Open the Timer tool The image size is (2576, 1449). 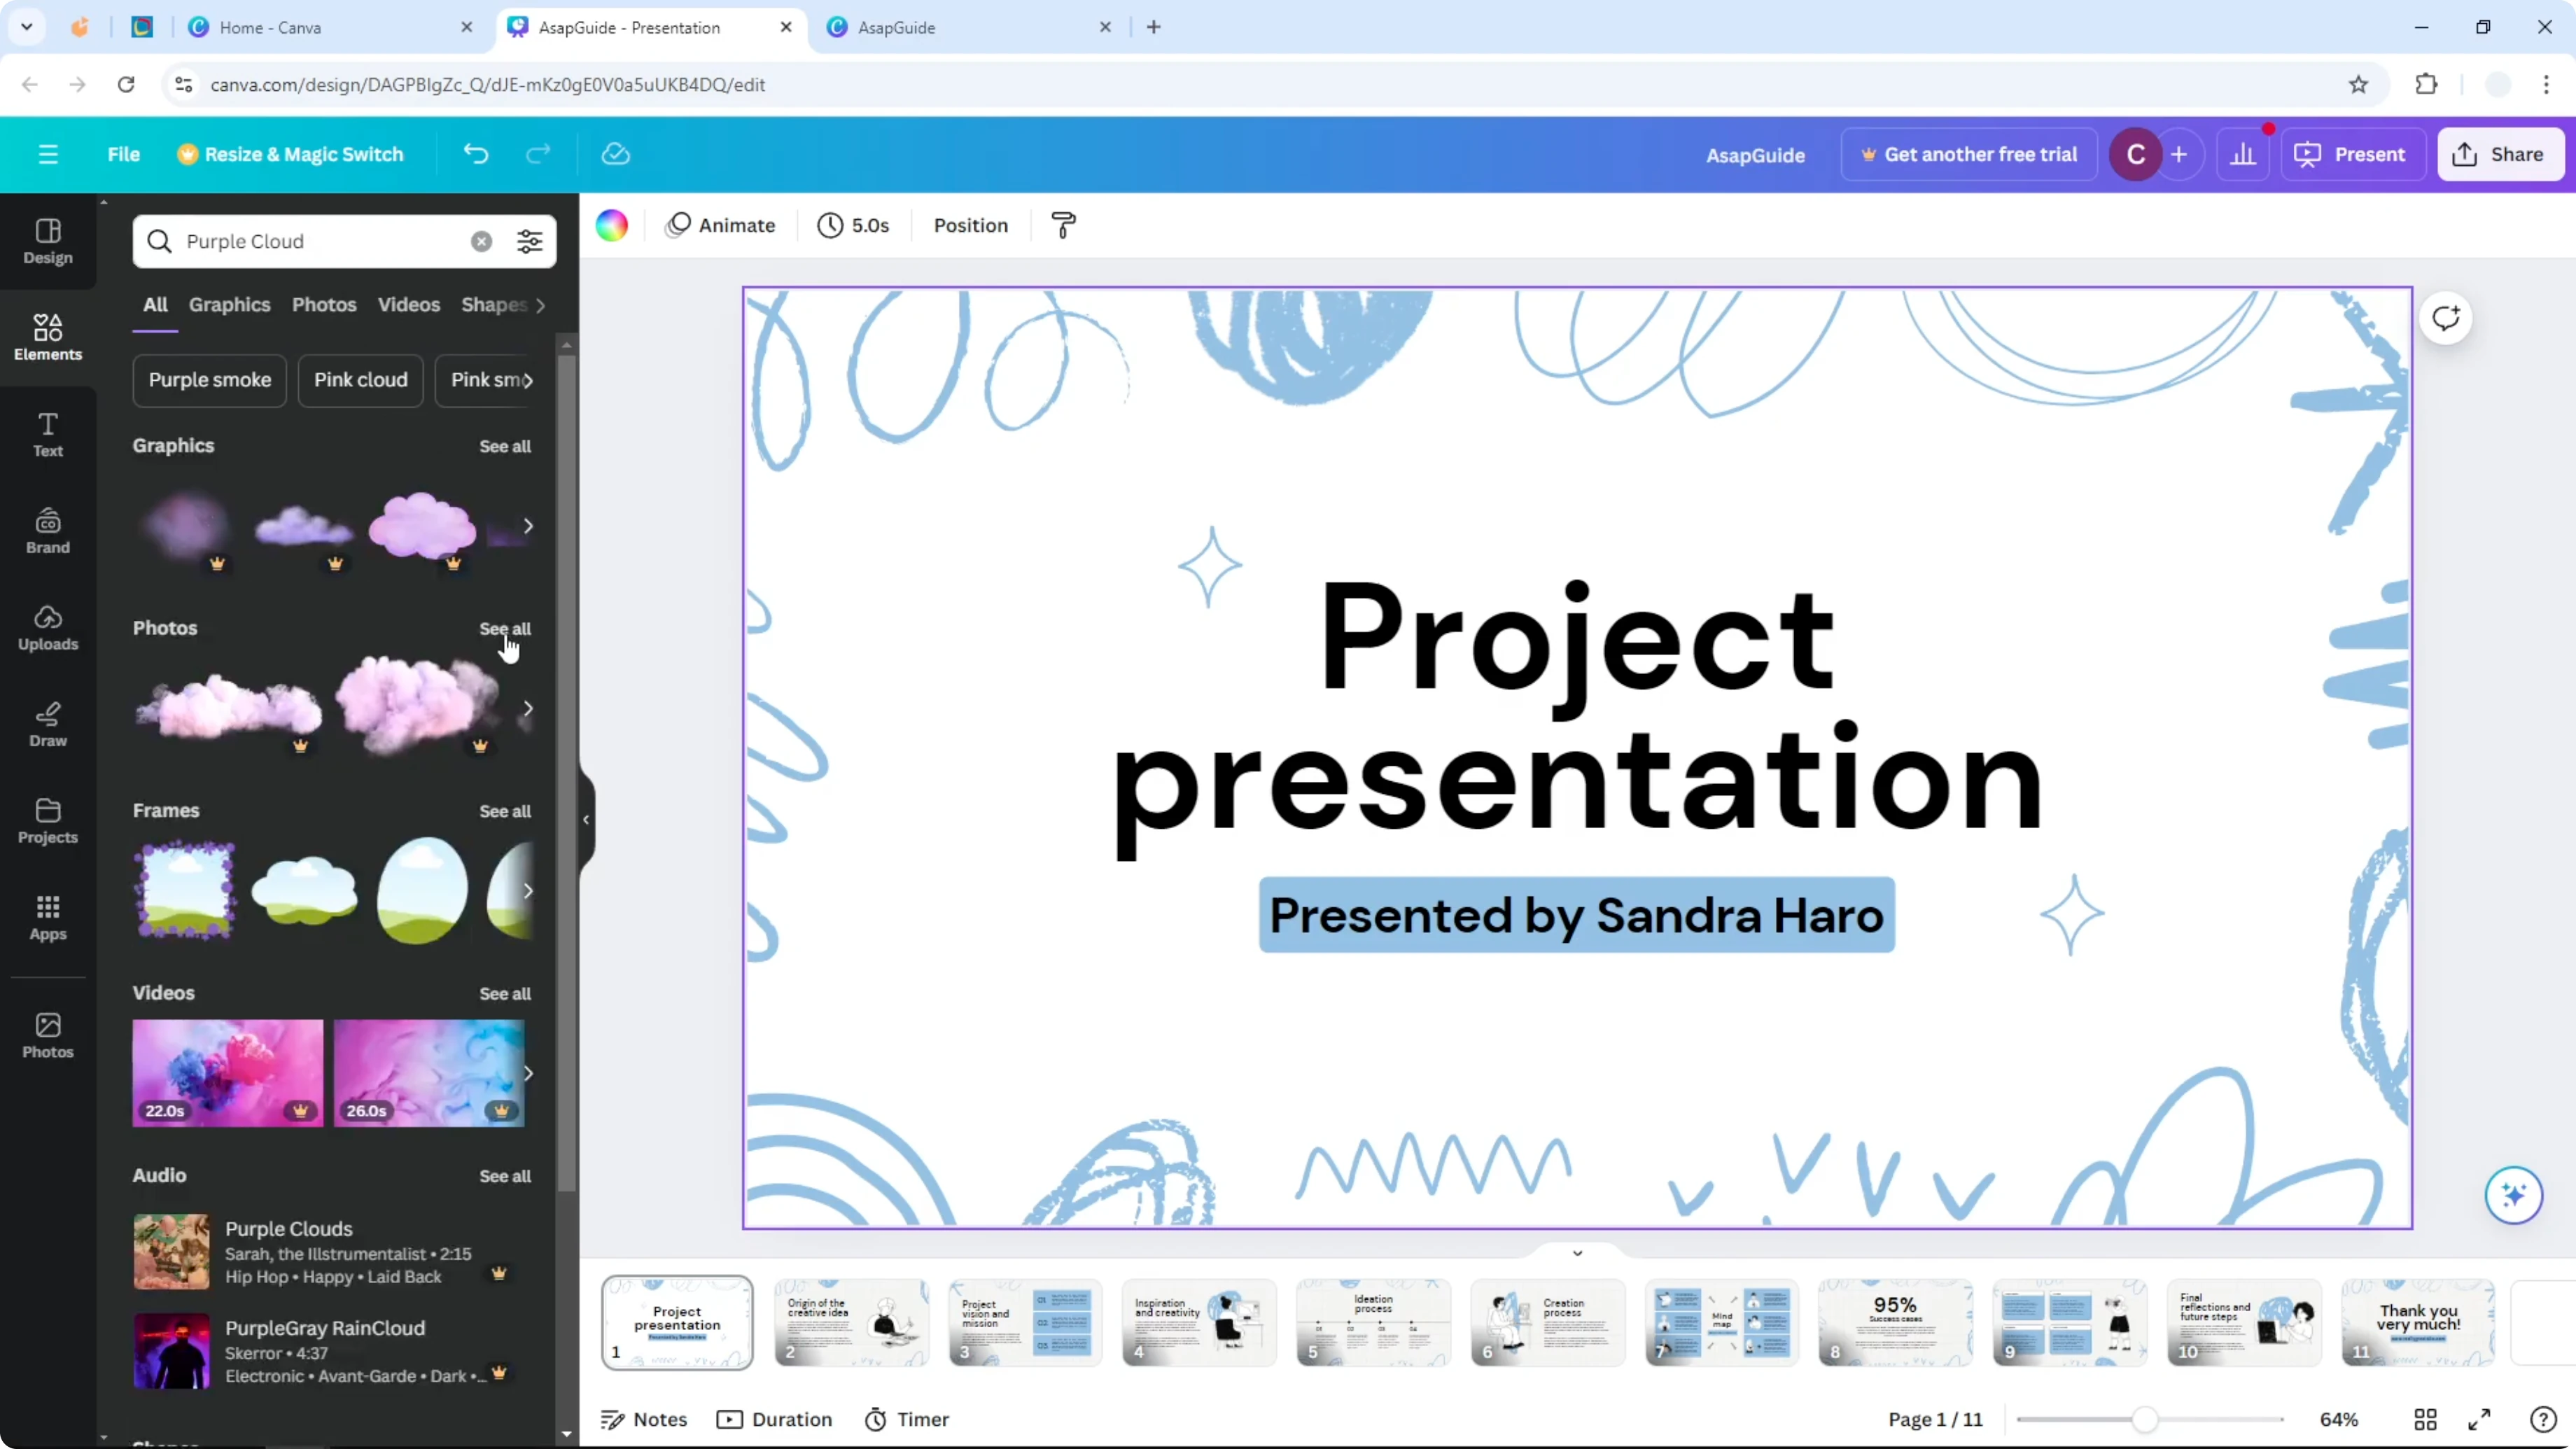pos(907,1419)
